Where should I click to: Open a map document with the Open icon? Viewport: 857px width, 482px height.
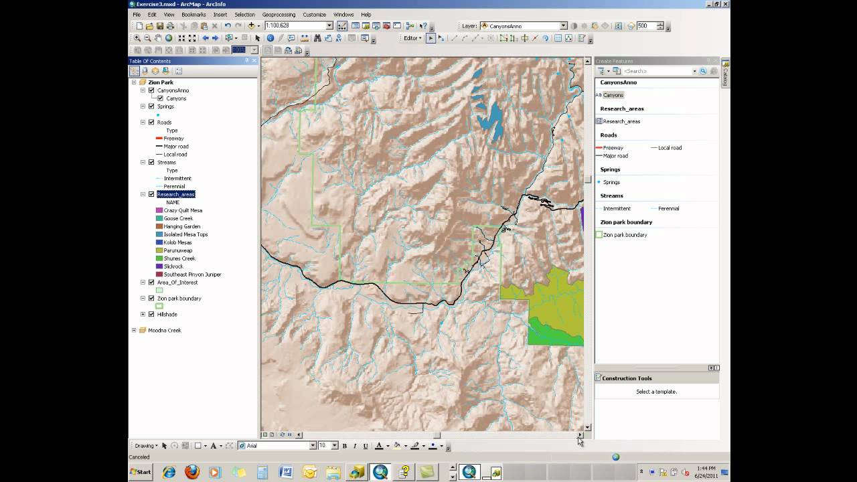(x=149, y=26)
